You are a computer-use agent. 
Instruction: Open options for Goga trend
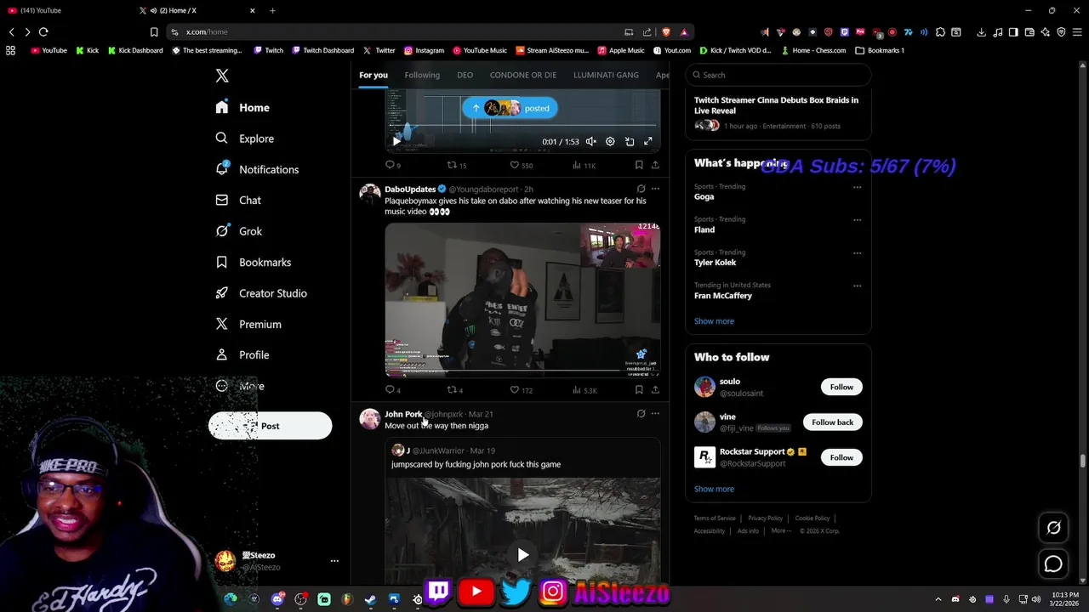[857, 187]
